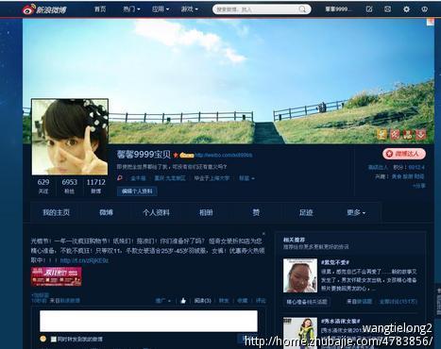Switch to the 微博 tab
The width and height of the screenshot is (441, 349).
point(106,212)
